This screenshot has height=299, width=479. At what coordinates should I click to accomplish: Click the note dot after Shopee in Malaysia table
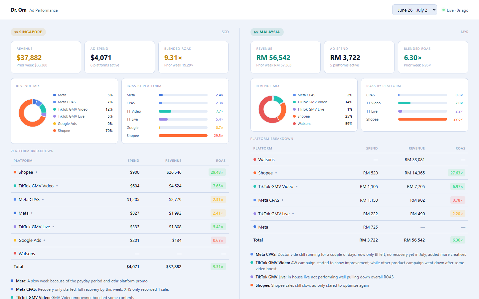coord(276,173)
